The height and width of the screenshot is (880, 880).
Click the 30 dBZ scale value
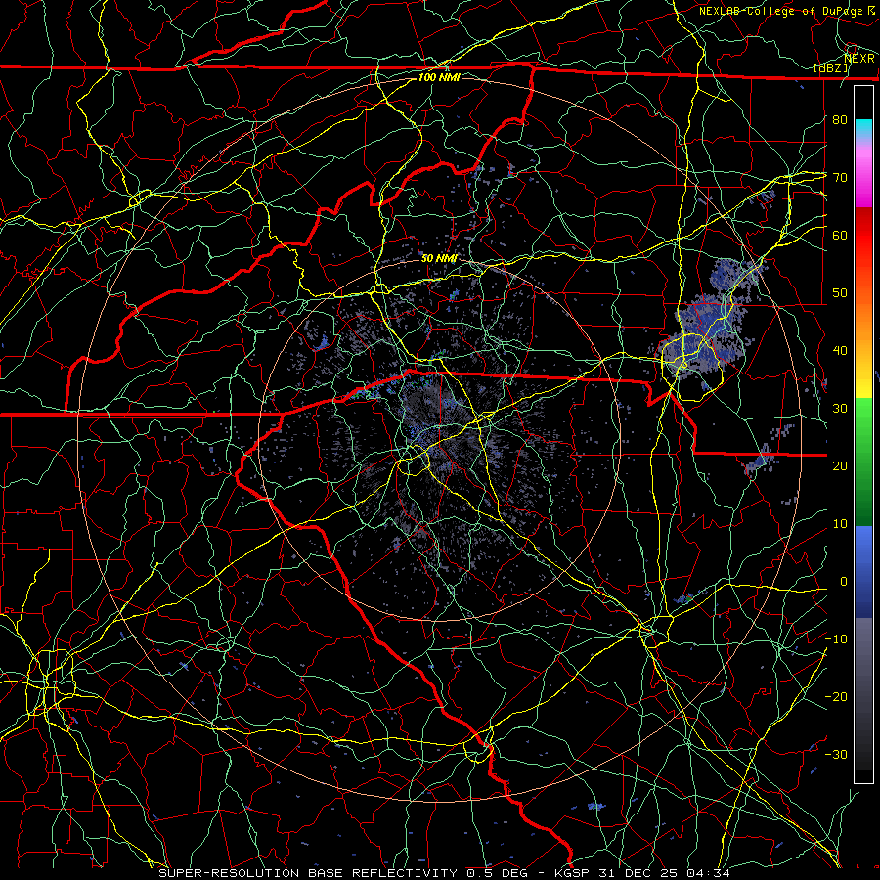840,409
